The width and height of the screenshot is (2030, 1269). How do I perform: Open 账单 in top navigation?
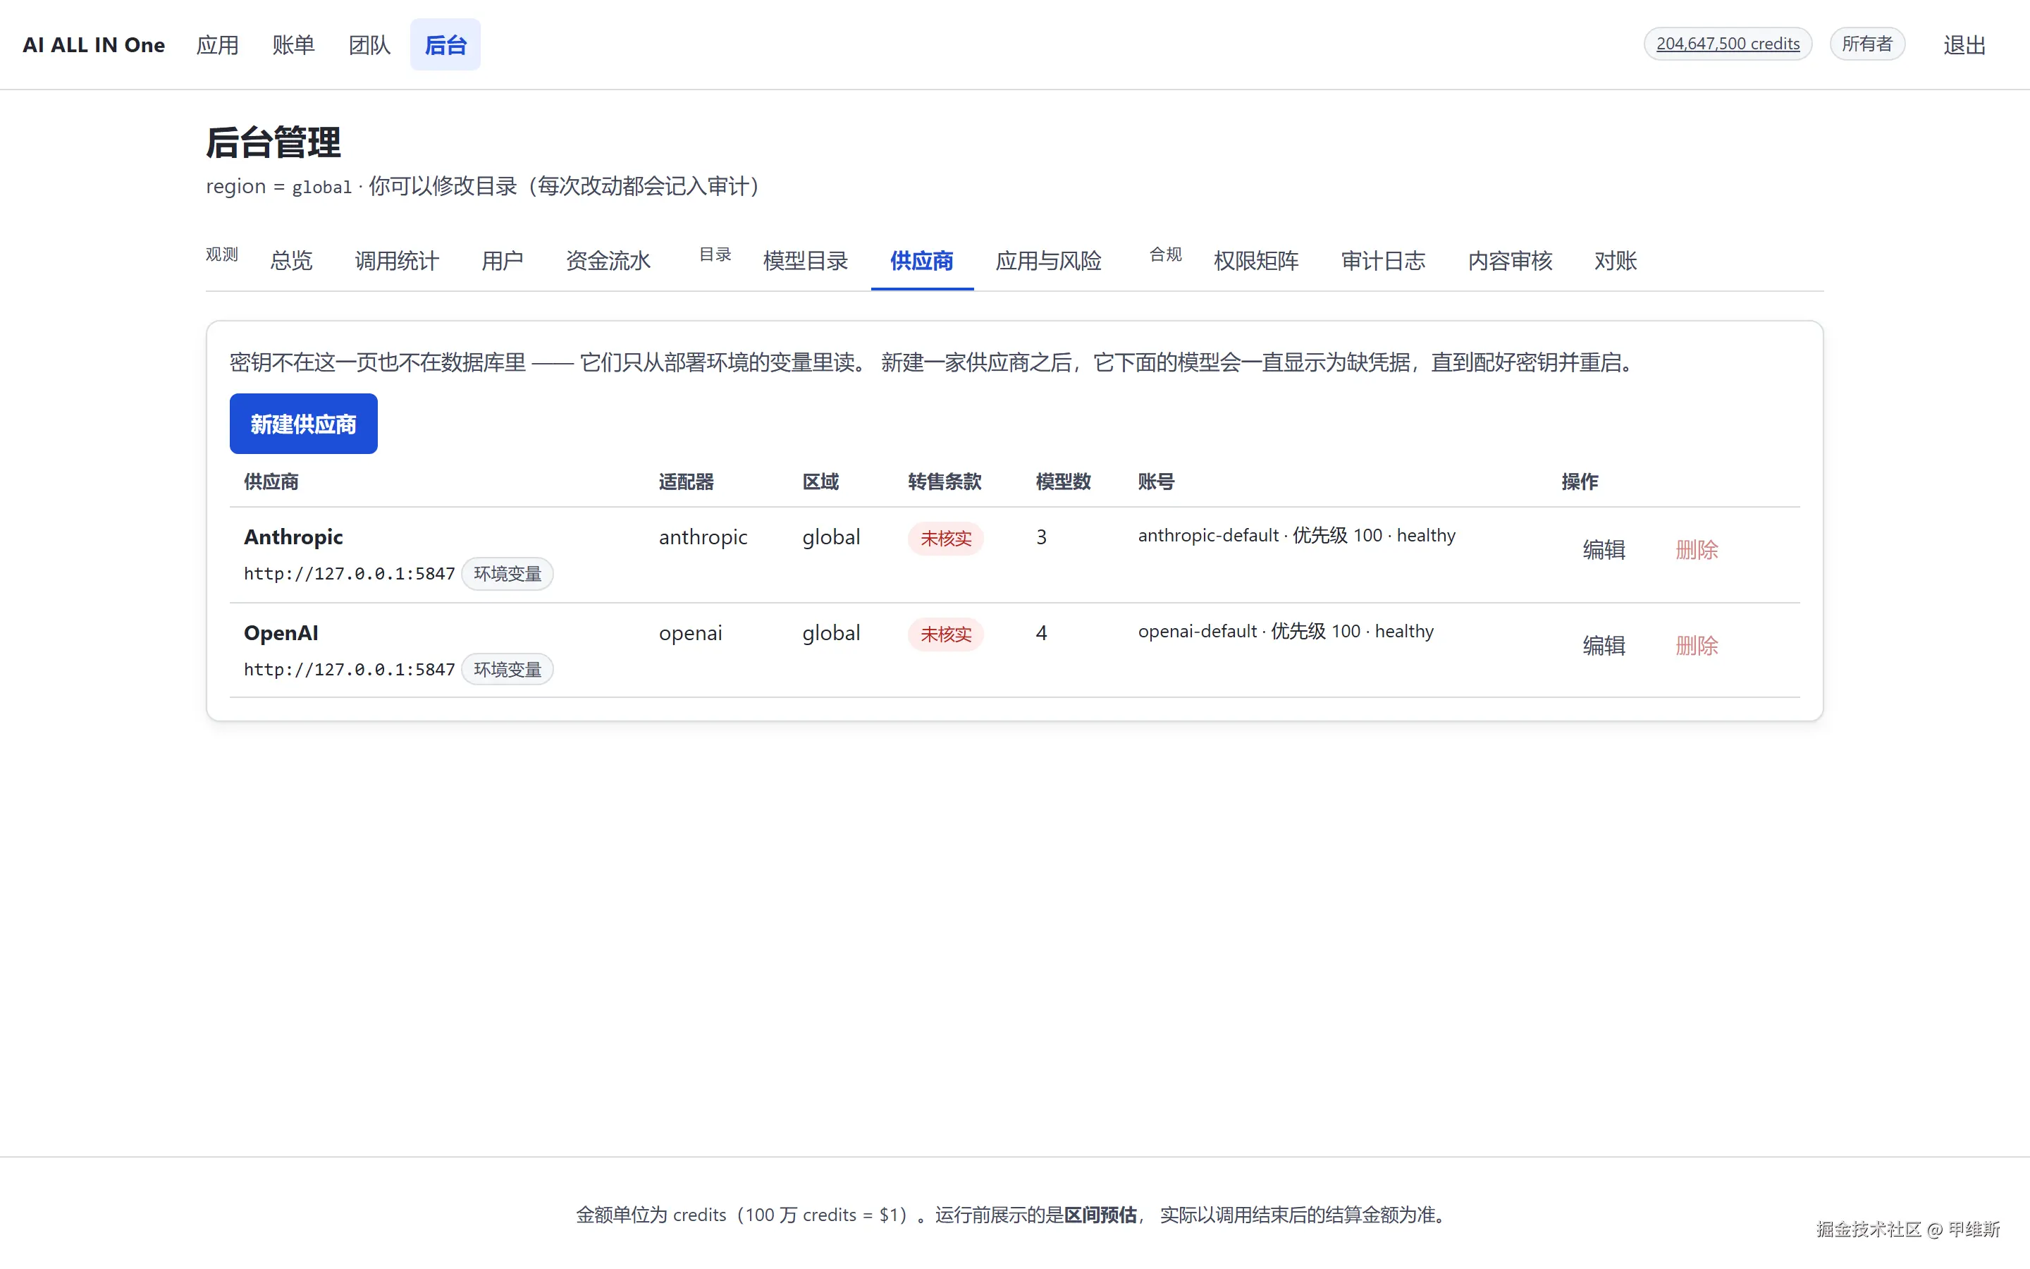tap(293, 44)
